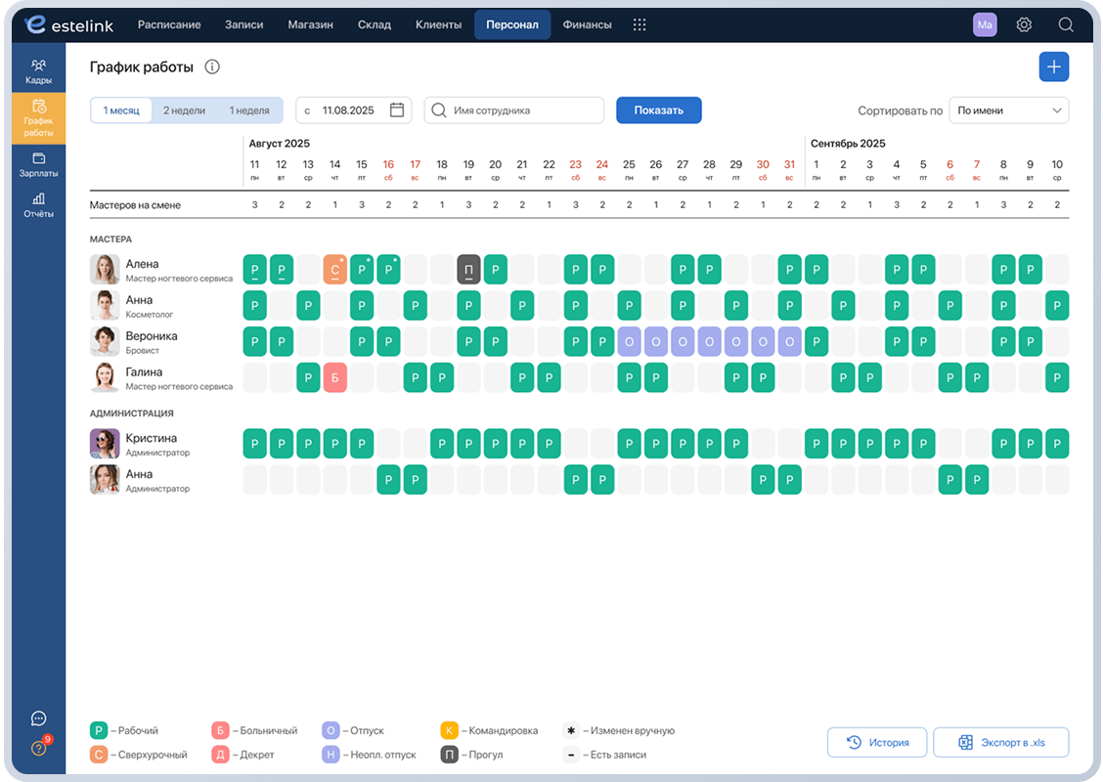Open the apps grid menu icon

pyautogui.click(x=639, y=24)
